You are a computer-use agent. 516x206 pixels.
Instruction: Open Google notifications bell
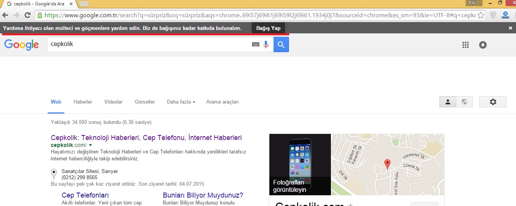[x=483, y=45]
